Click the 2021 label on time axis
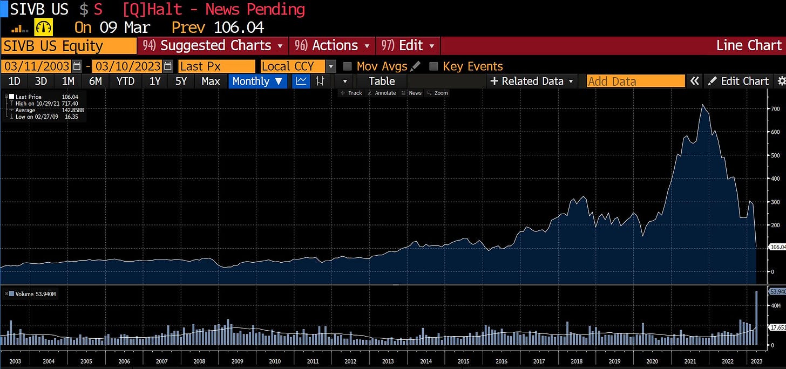The height and width of the screenshot is (369, 786). pos(690,360)
